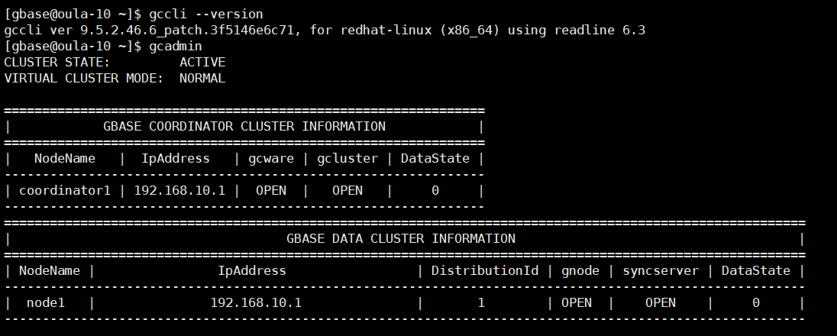Click coordinator DataState value 0
The image size is (837, 336).
coord(435,190)
